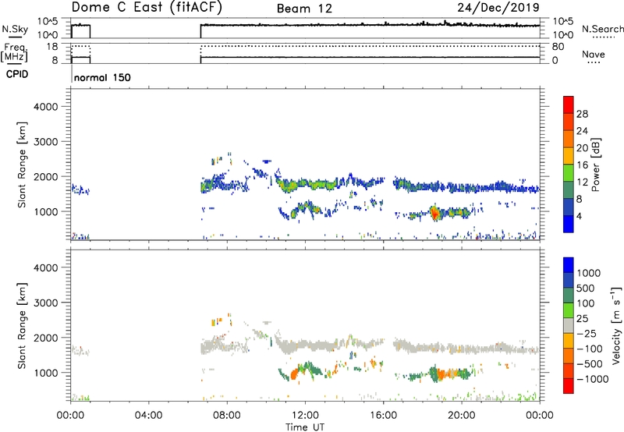Click "2000" on the velocity panel range axis

point(46,338)
